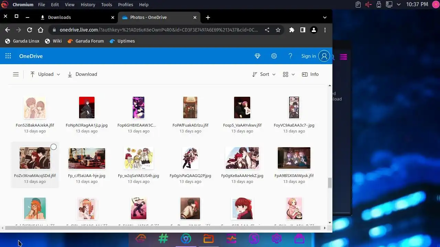Toggle the browser side panel
This screenshot has height=247, width=440.
tap(303, 30)
